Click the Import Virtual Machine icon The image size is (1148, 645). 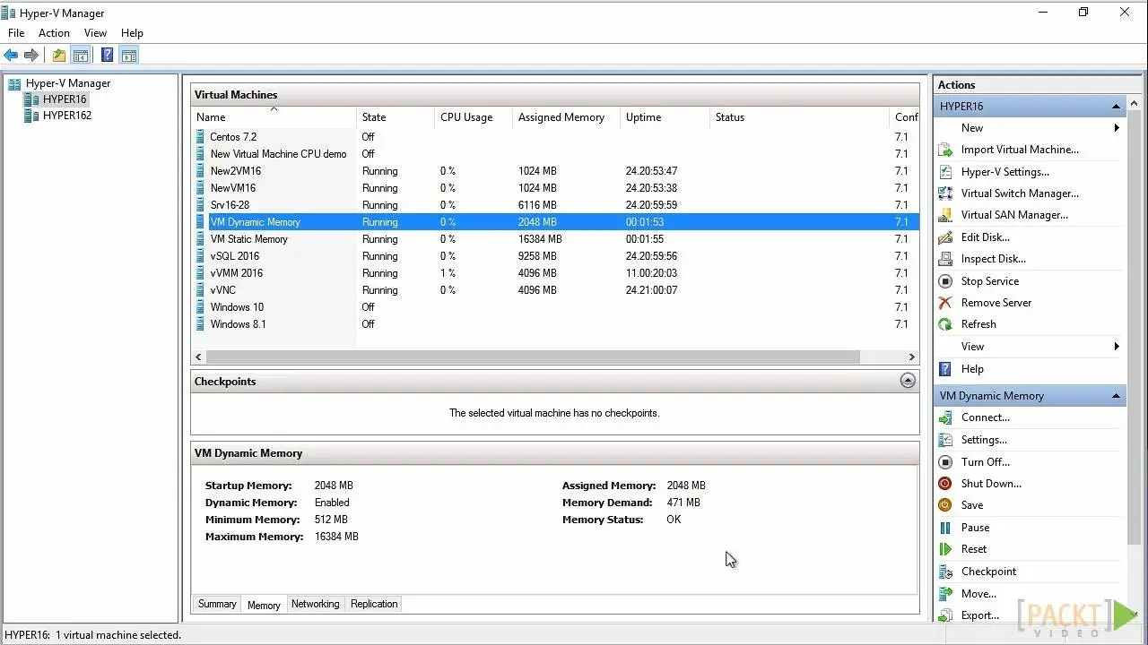(944, 150)
